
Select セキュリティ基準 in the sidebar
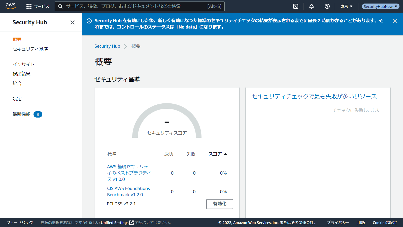(x=30, y=49)
